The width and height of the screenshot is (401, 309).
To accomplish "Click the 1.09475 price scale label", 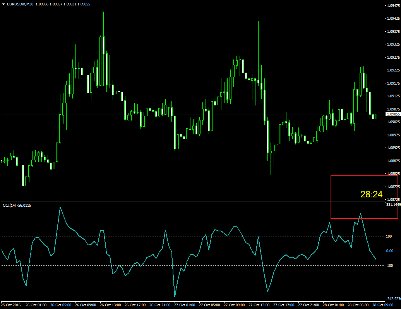I will pos(393,6).
